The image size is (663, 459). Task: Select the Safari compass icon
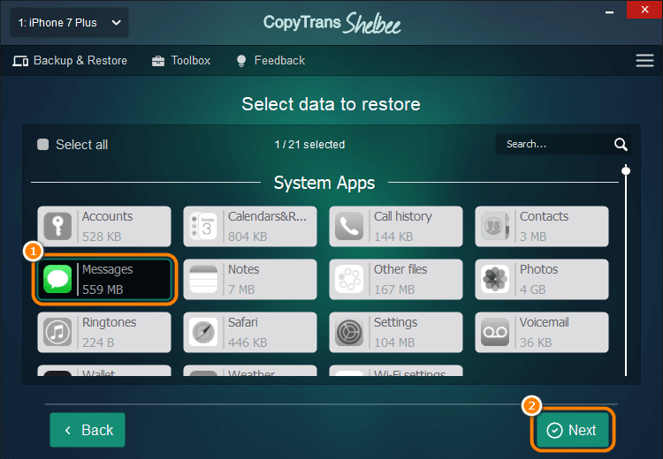[x=203, y=332]
